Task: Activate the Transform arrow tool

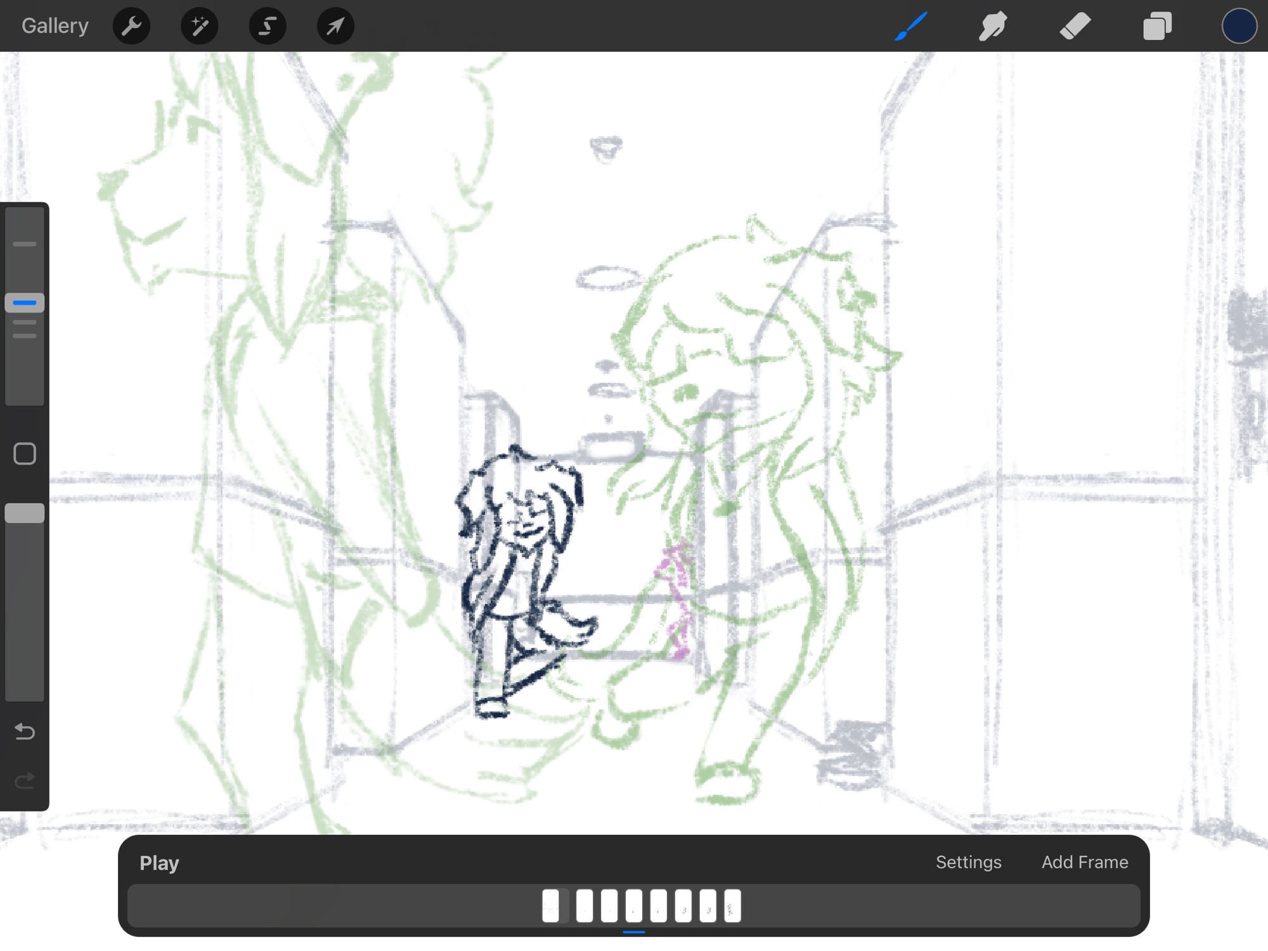Action: 335,26
